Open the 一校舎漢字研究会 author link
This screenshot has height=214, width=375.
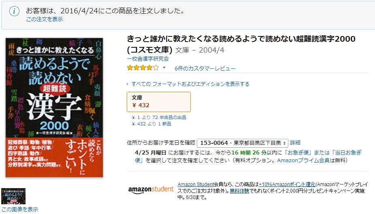[148, 59]
